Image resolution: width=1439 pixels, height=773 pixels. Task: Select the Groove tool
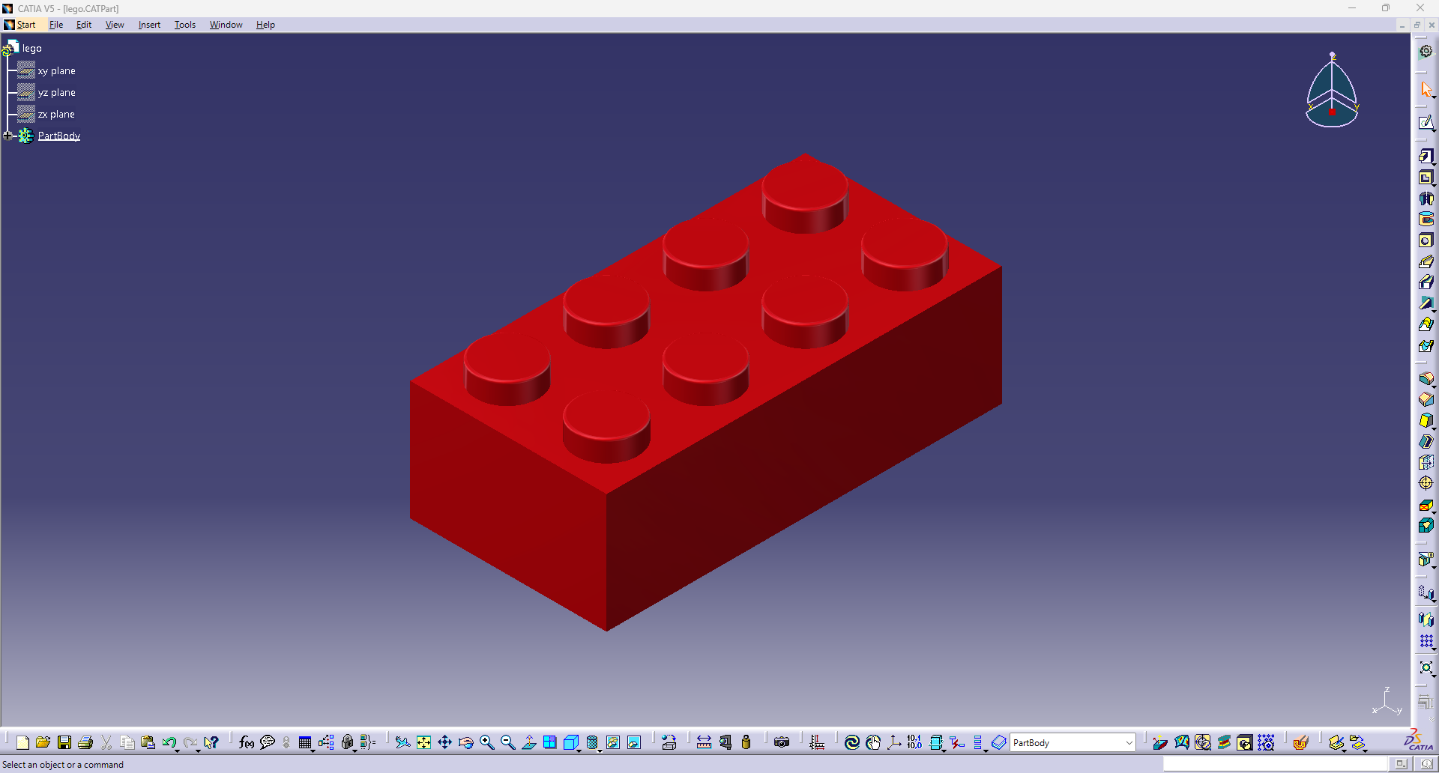click(x=1426, y=219)
